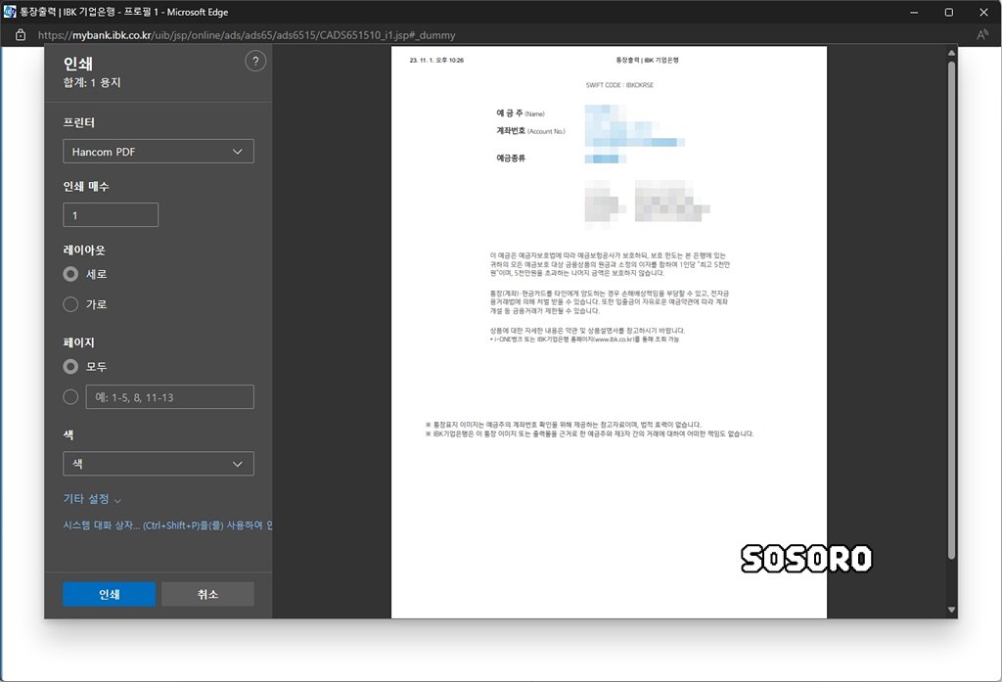Click the 취소 cancel button
Viewport: 1002px width, 682px height.
(x=207, y=594)
